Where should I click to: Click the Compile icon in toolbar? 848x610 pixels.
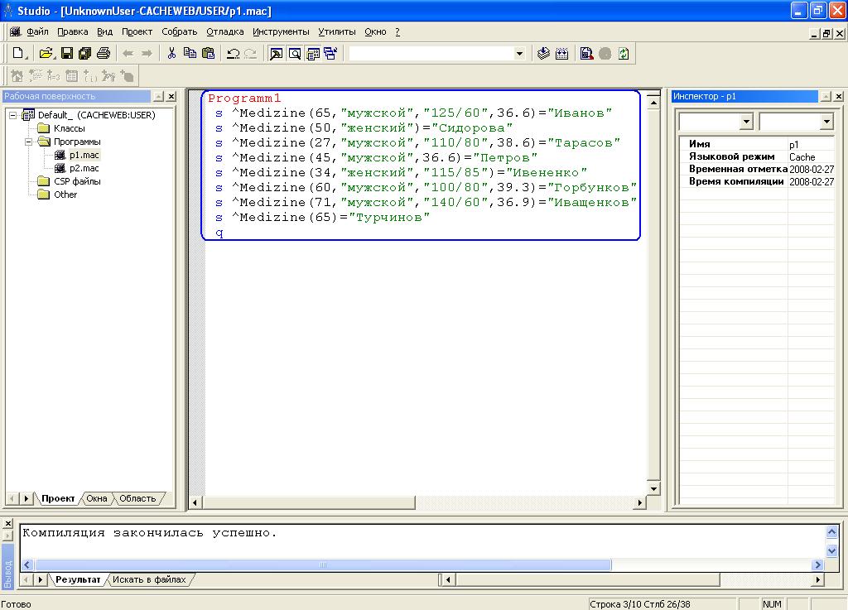543,54
